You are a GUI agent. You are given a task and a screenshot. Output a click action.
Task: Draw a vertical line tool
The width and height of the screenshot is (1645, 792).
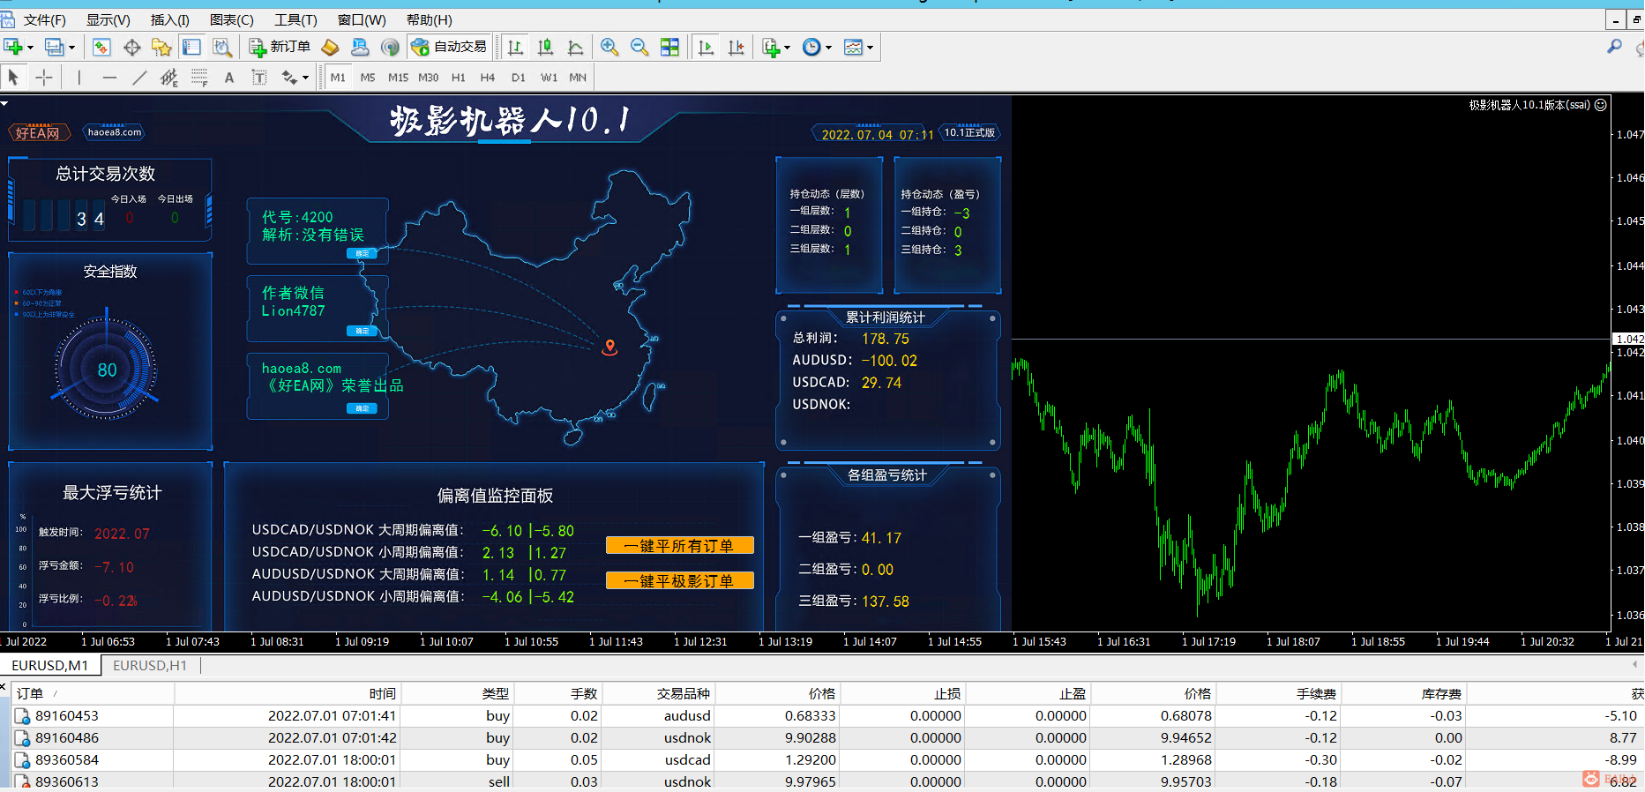79,78
